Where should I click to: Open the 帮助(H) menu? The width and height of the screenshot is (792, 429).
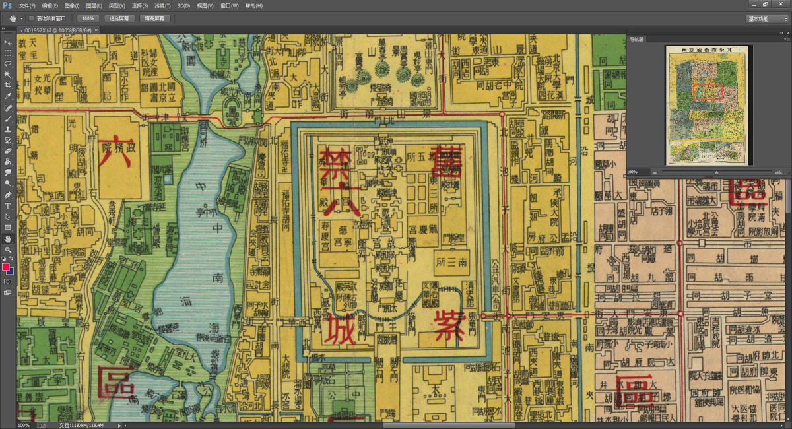click(x=253, y=5)
